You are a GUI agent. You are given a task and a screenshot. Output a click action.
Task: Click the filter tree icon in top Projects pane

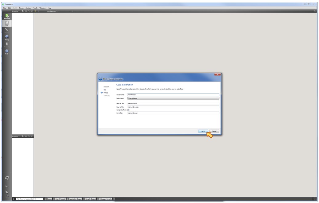pos(22,11)
